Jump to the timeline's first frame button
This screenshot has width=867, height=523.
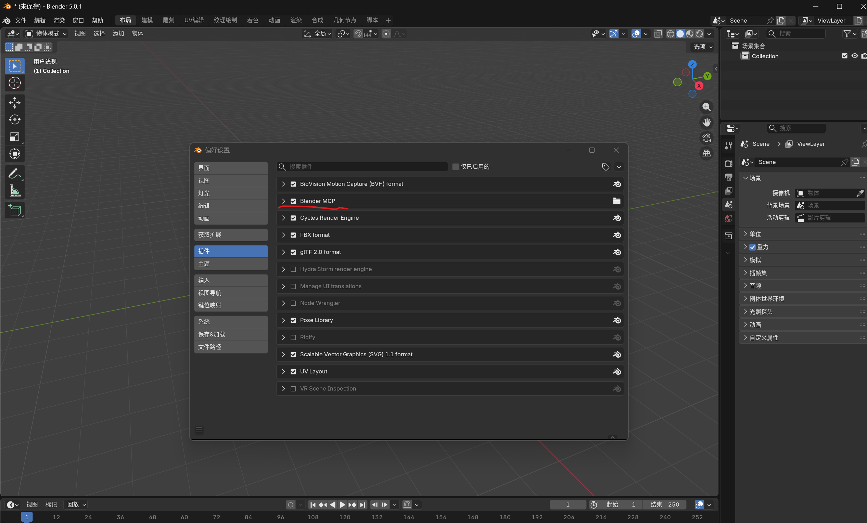point(313,505)
